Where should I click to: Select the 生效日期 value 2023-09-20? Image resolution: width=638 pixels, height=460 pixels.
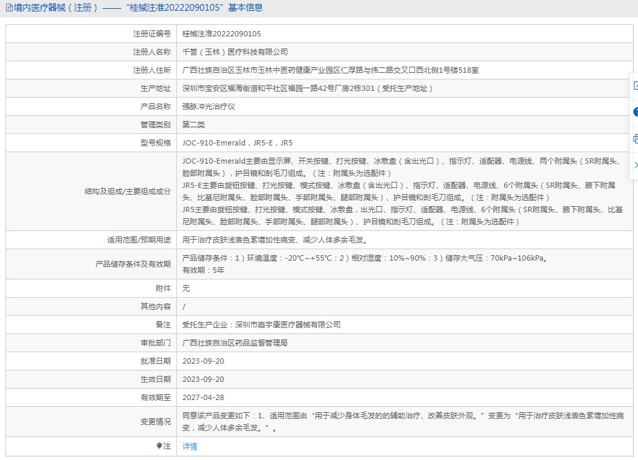[203, 379]
